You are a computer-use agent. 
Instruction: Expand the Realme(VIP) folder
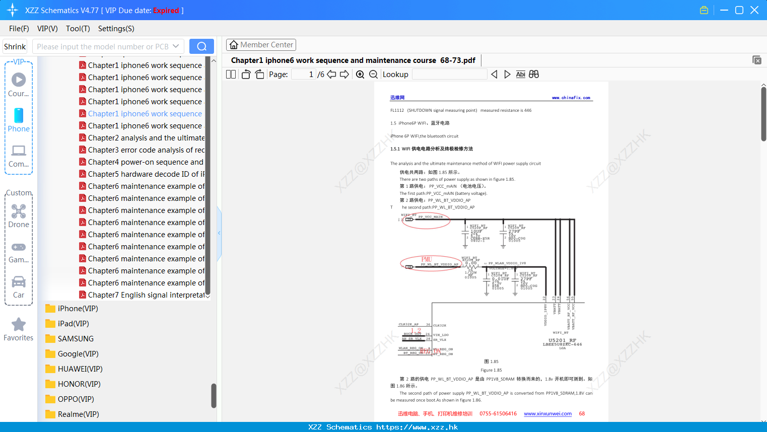click(x=72, y=414)
